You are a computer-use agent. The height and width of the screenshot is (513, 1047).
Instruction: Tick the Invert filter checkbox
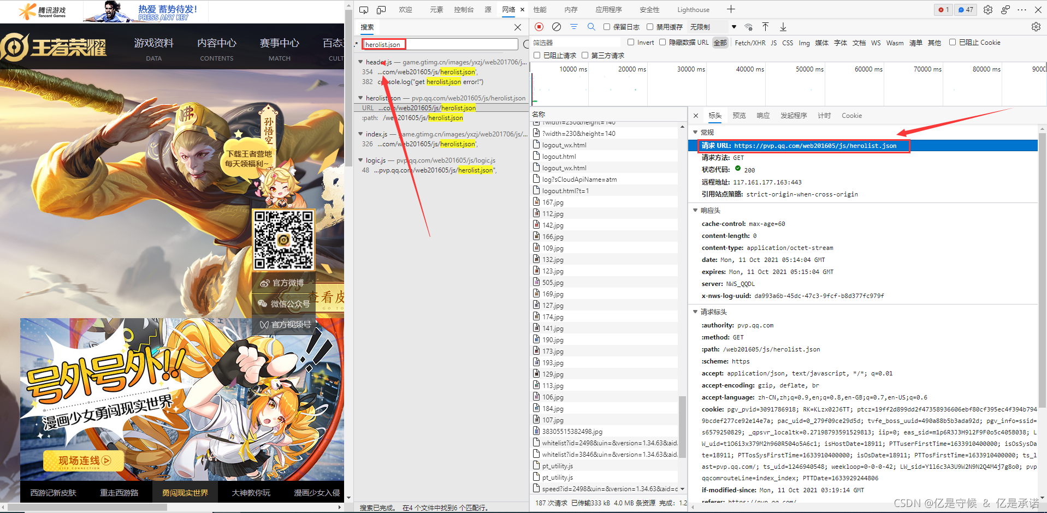[631, 42]
